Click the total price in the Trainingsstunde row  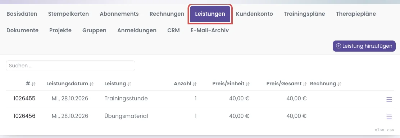(296, 99)
